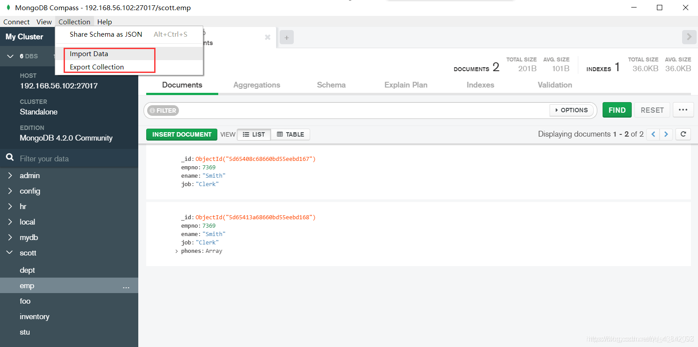Viewport: 698px width, 347px height.
Task: Open a new tab with the plus button
Action: point(287,38)
